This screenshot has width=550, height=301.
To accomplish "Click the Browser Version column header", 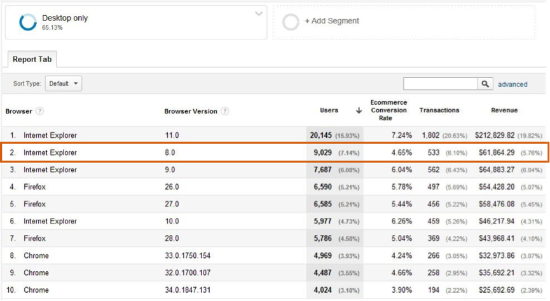I will 191,111.
